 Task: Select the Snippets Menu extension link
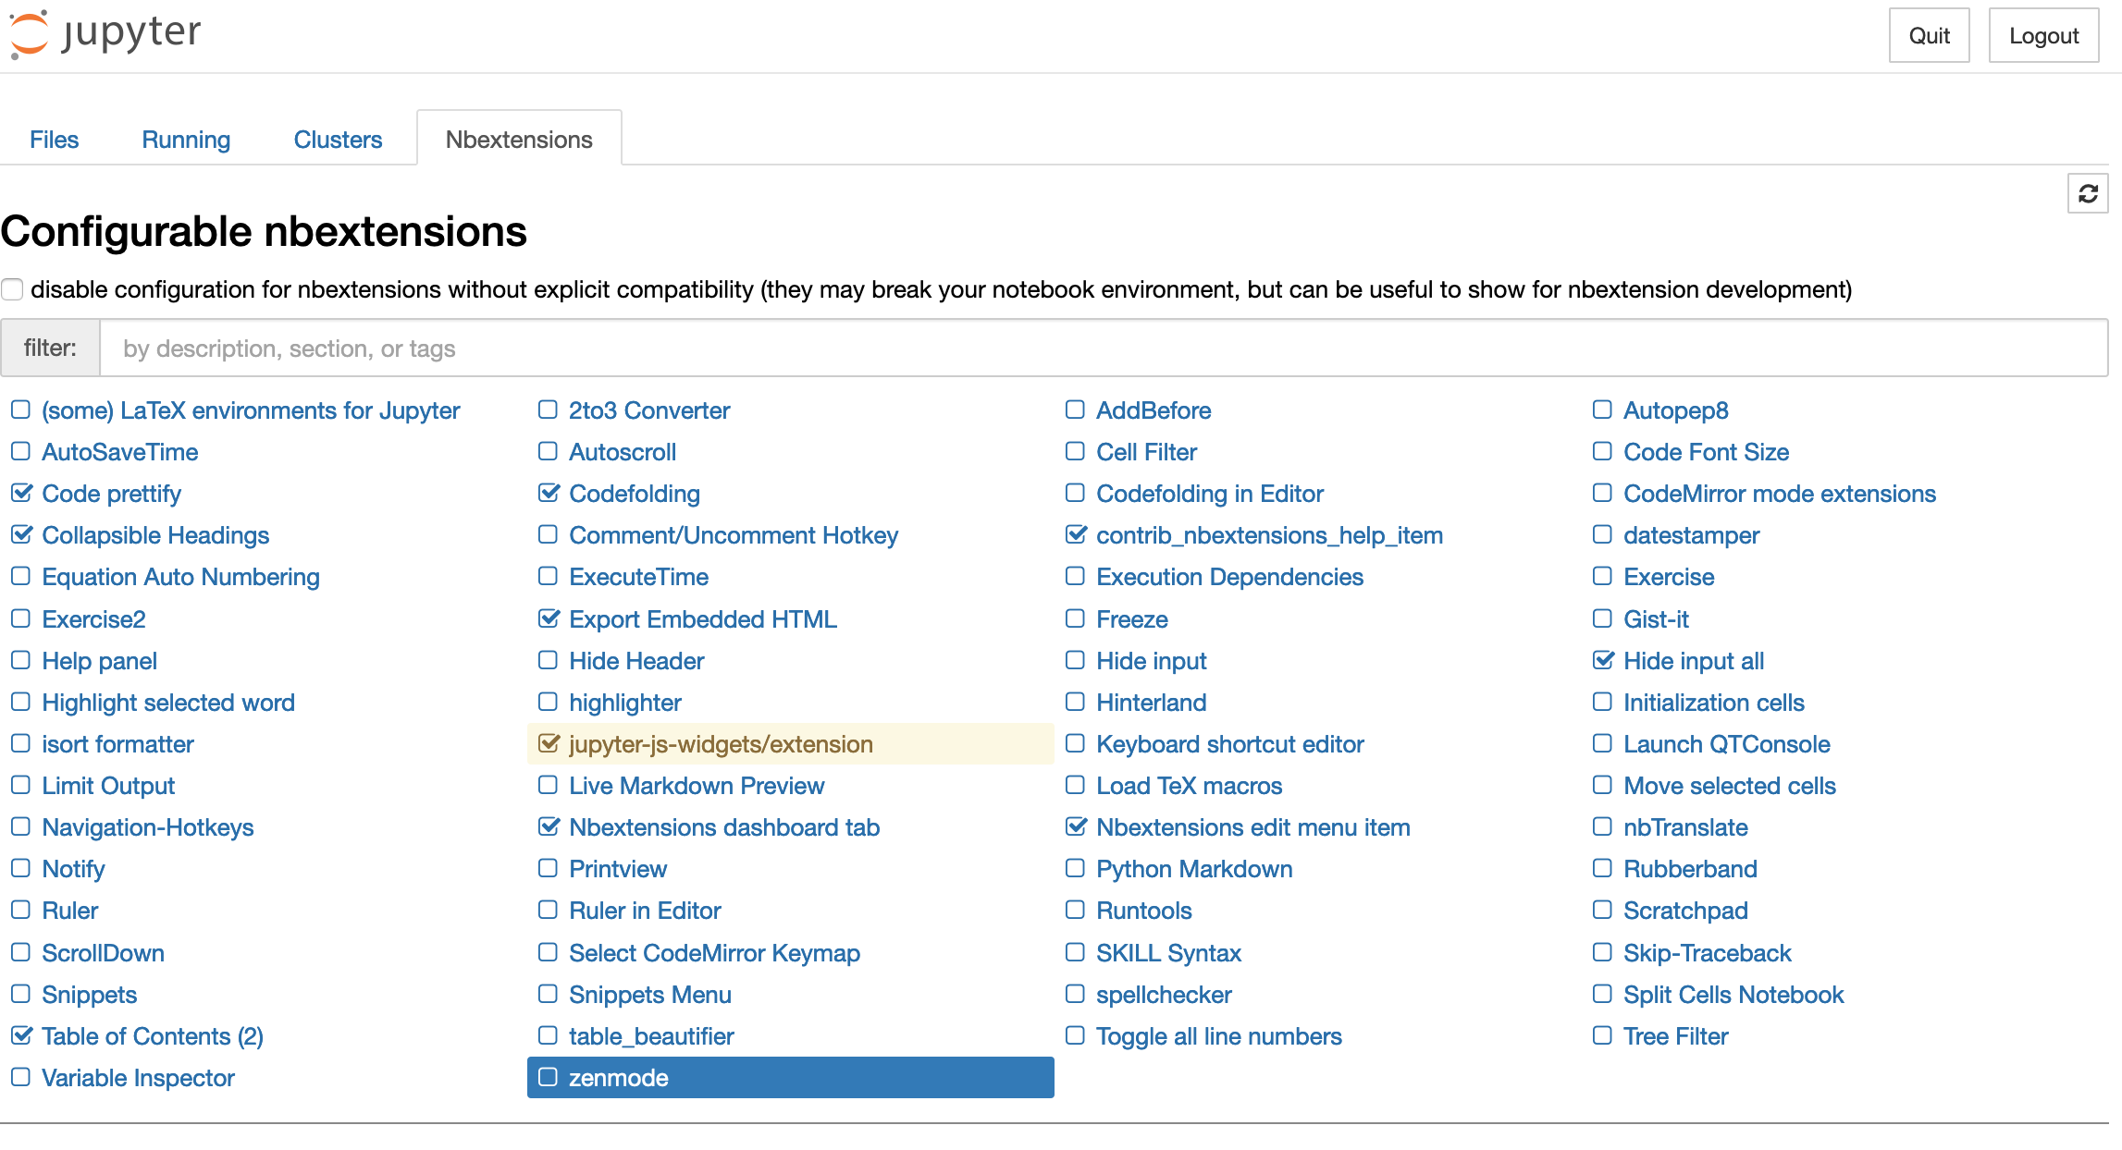tap(649, 995)
